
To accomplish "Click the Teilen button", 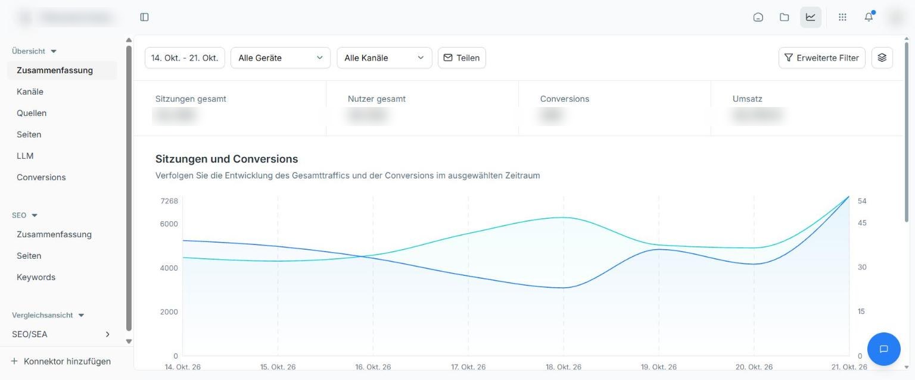I will 462,58.
